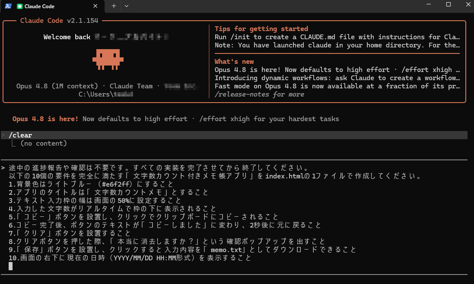Click requirement line '4.入力した文字数が'
The image size is (474, 284).
click(112, 209)
